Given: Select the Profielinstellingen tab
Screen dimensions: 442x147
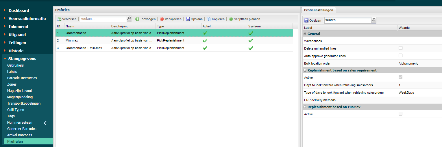Looking at the screenshot, I should click(x=319, y=10).
